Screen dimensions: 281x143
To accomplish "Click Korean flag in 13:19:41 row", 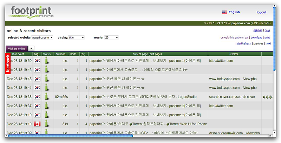I will pyautogui.click(x=37, y=88).
